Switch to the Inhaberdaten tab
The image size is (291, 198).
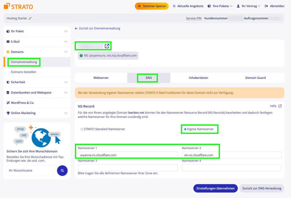[x=198, y=78]
